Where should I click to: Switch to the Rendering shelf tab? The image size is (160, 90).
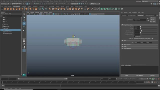pyautogui.click(x=42, y=6)
